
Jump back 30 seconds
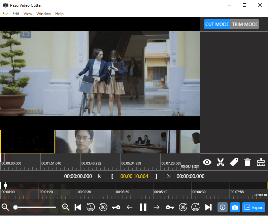tap(103, 207)
